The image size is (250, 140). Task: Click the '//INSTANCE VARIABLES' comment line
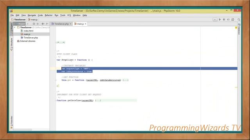pyautogui.click(x=73, y=66)
